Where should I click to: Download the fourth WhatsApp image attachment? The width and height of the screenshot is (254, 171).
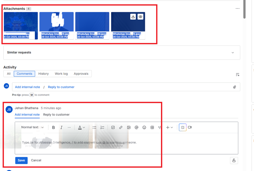click(x=133, y=17)
